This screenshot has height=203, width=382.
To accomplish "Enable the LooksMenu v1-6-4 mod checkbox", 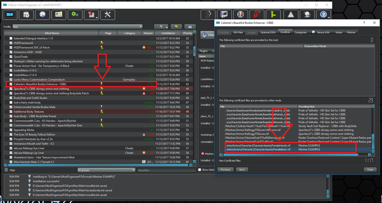I will 11,75.
